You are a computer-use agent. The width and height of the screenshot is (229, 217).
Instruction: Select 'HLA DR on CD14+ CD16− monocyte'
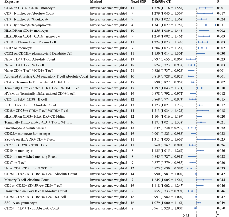(x=32, y=36)
